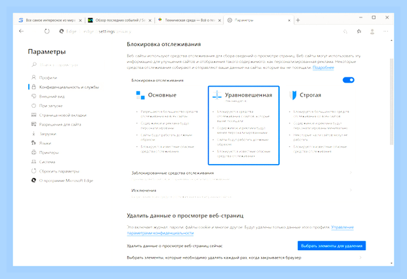Click the power icon beside При запуске
Screen dimensions: 407x279
coord(33,106)
